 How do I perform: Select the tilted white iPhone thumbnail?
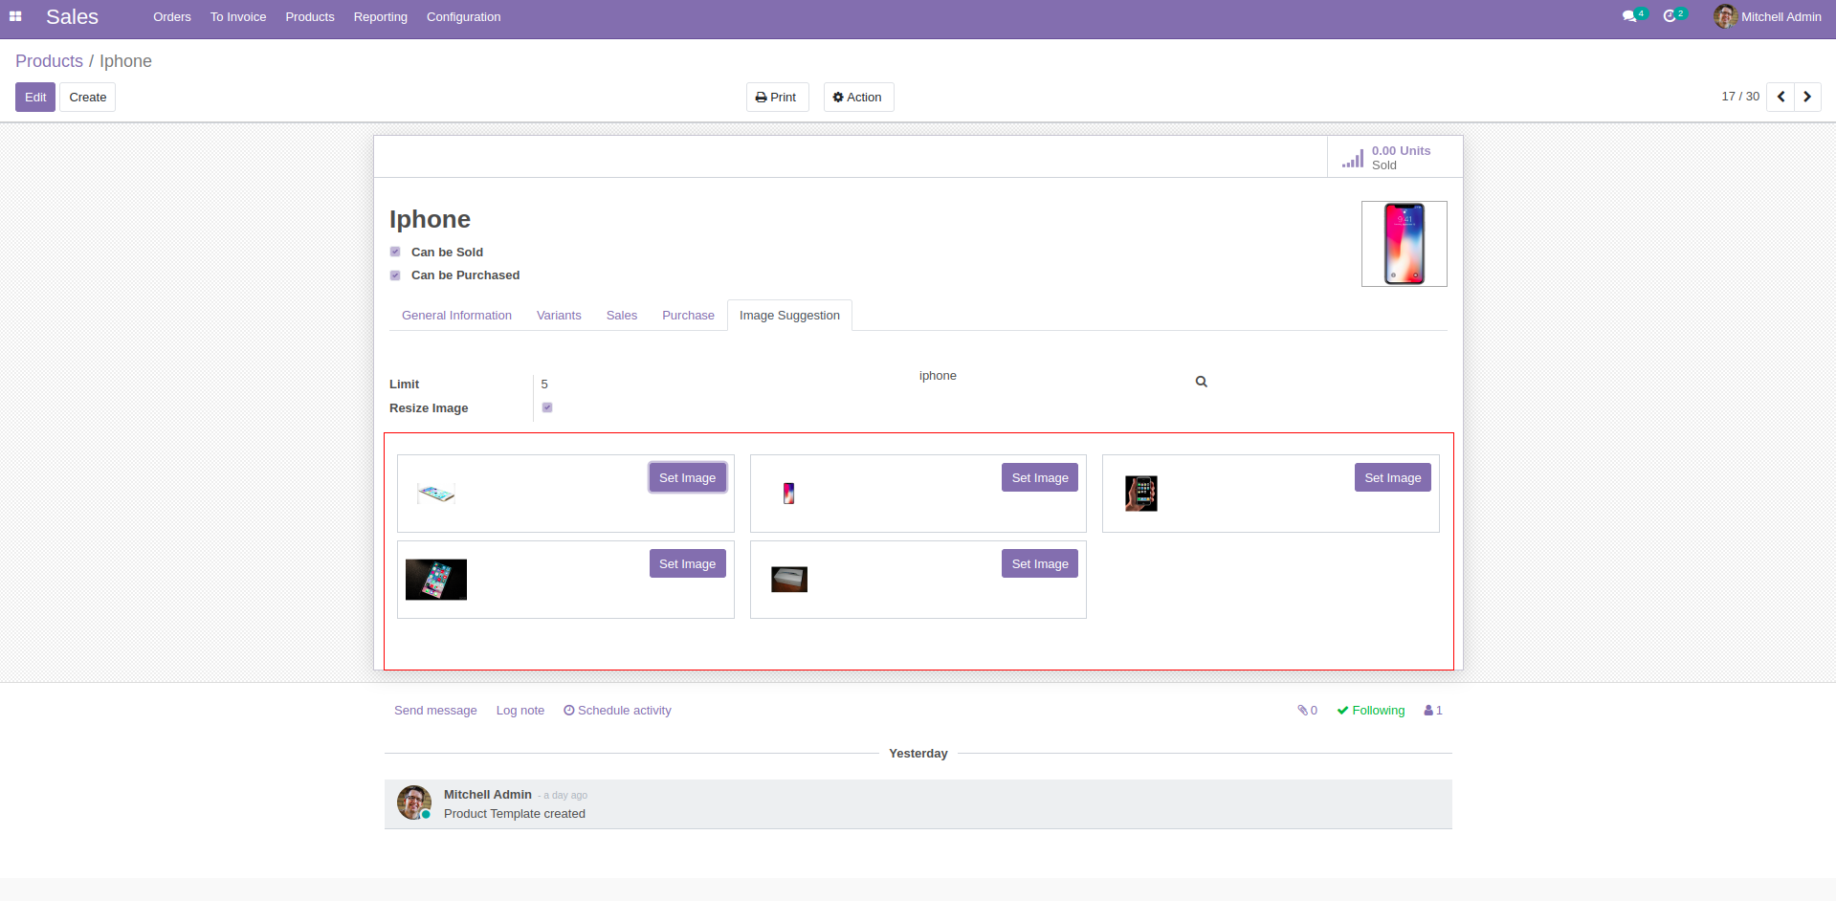(436, 494)
